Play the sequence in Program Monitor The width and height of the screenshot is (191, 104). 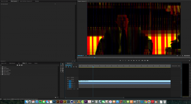134,60
